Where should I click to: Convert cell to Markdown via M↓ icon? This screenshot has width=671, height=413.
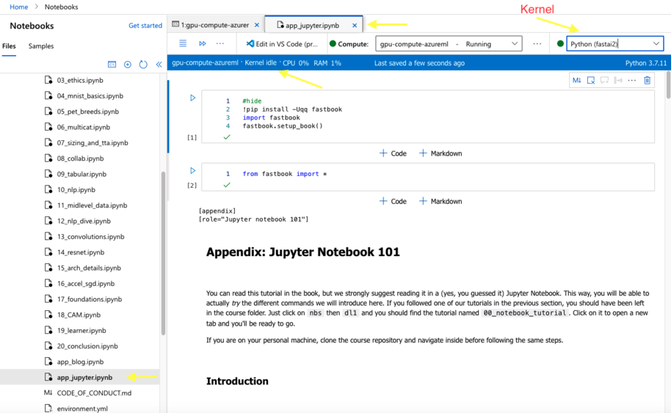click(577, 80)
